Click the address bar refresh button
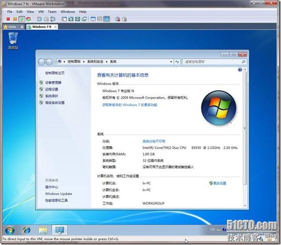This screenshot has width=281, height=245. 177,62
